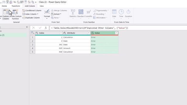
Task: Click the fx function button
Action: pyautogui.click(x=46, y=28)
